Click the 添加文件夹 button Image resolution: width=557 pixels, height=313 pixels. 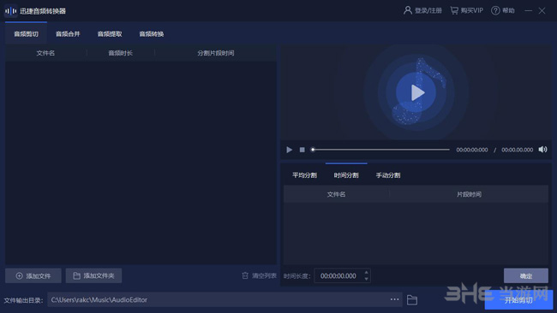[x=93, y=275]
